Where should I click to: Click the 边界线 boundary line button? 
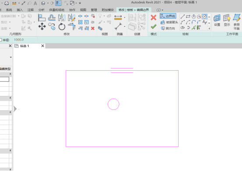168,16
